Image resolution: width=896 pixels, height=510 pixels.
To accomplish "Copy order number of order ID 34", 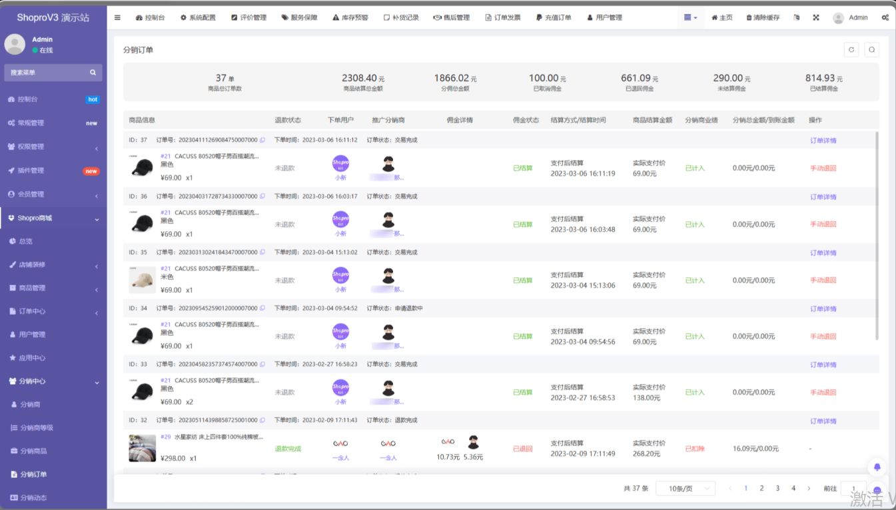I will (262, 308).
